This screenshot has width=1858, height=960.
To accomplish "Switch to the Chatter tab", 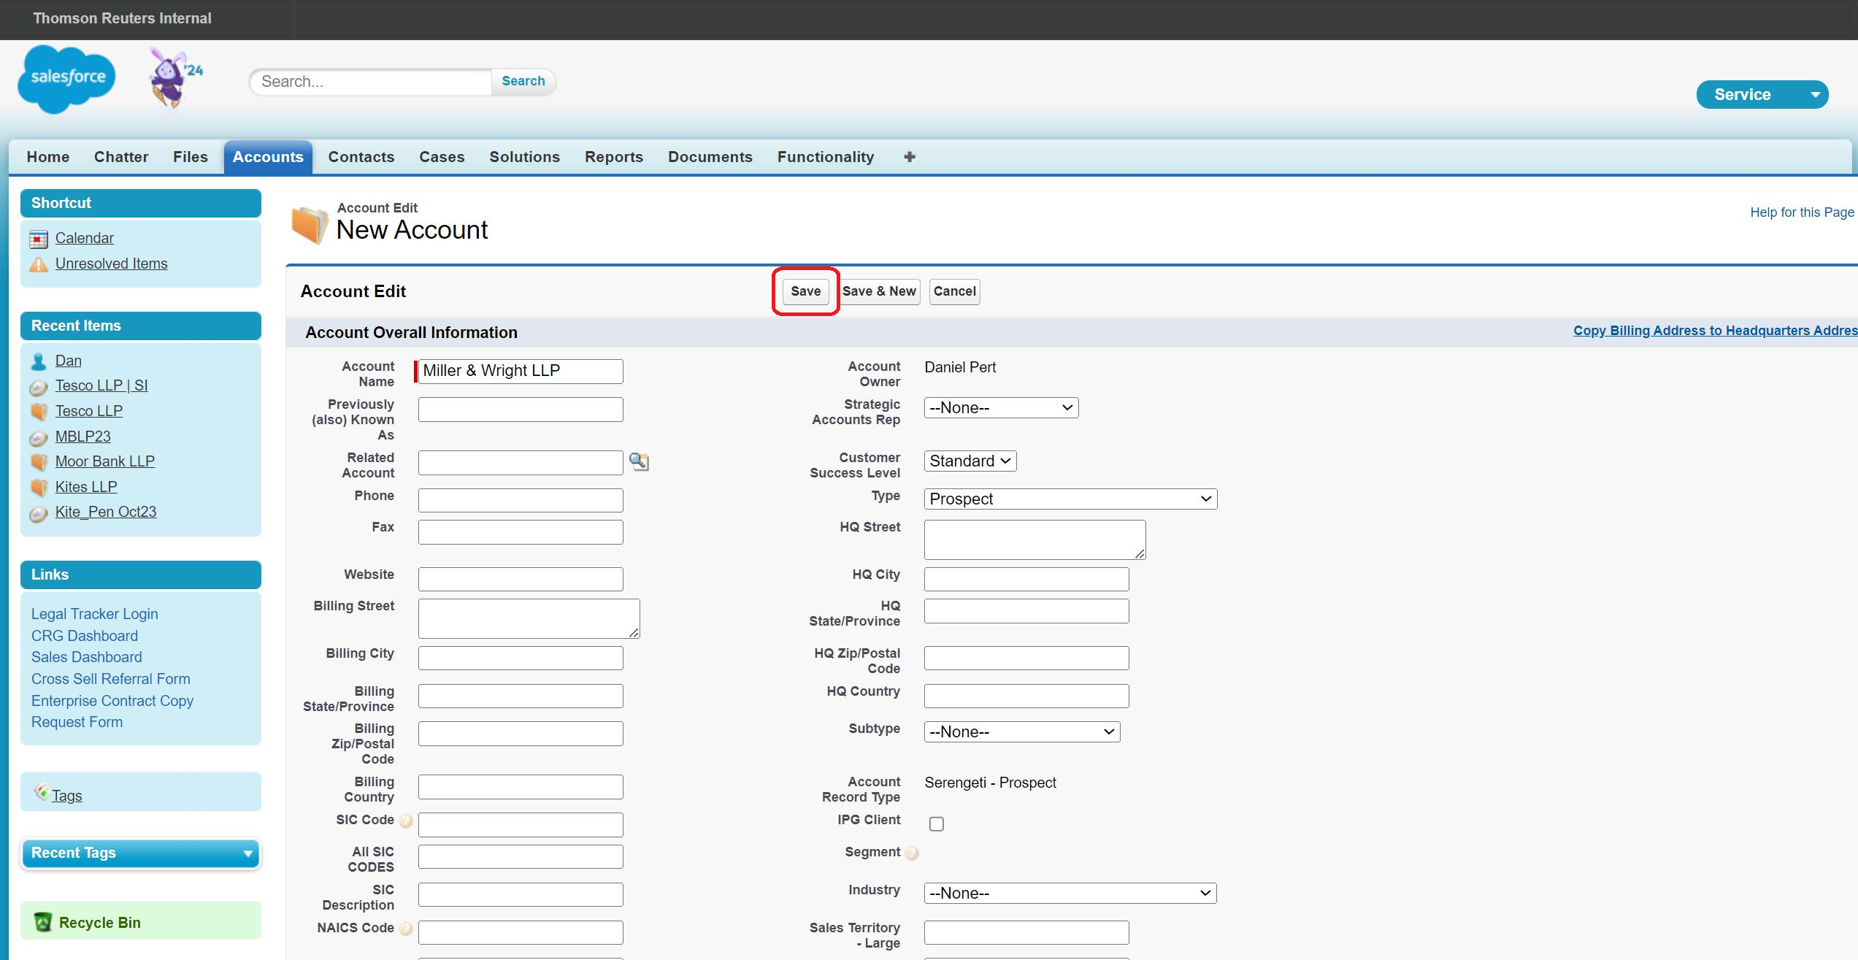I will tap(121, 157).
